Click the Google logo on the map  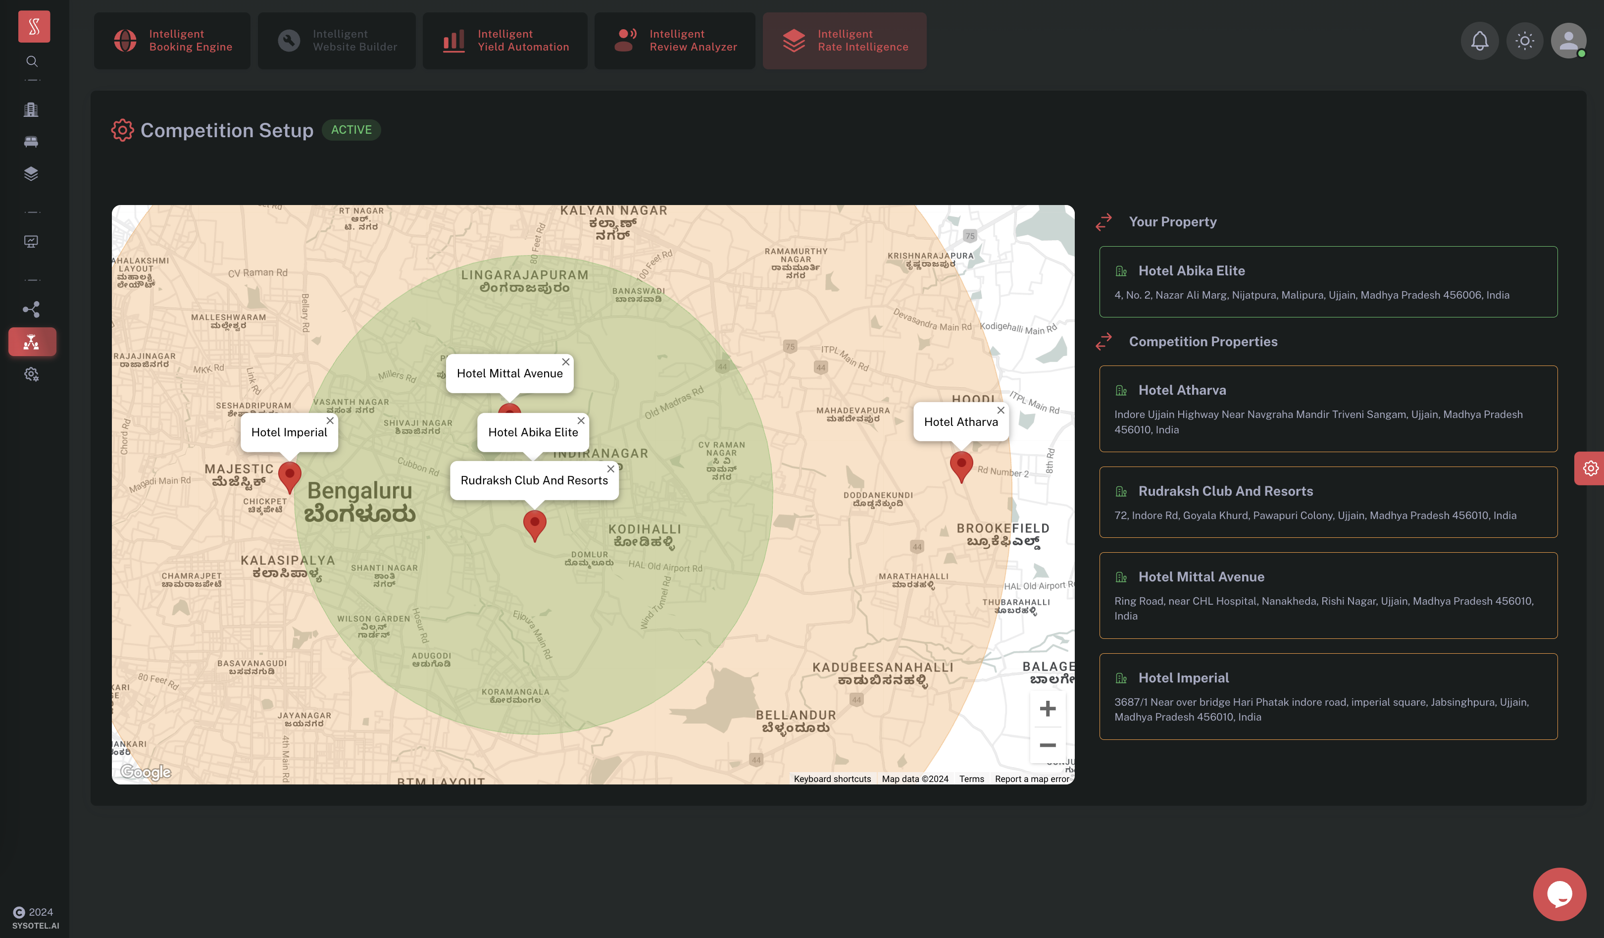[146, 772]
